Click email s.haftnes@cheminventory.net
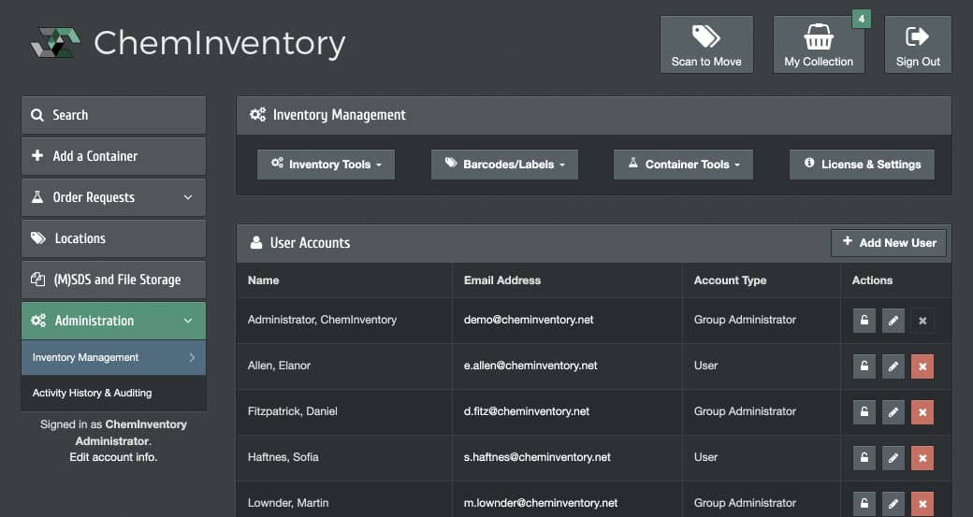Image resolution: width=973 pixels, height=517 pixels. tap(537, 457)
